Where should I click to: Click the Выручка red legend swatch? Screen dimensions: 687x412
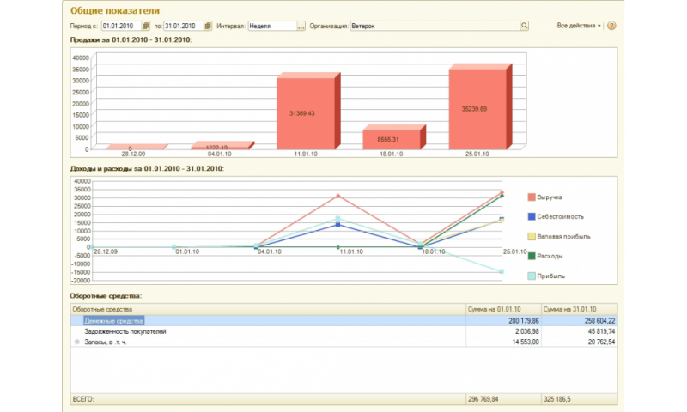[x=532, y=197]
